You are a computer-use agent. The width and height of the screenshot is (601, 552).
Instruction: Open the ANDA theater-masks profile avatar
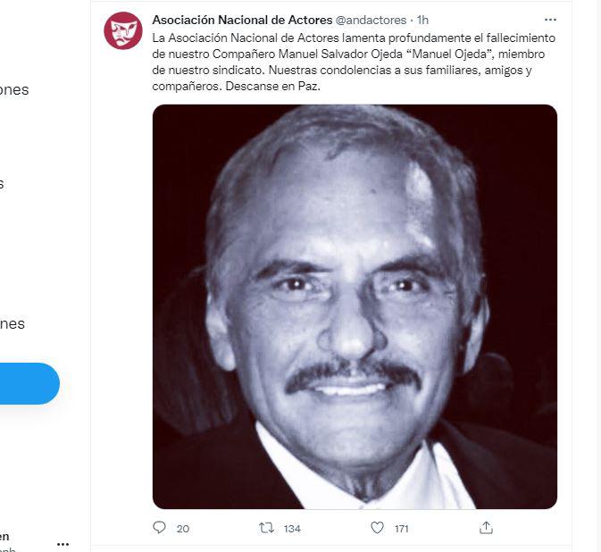[x=123, y=31]
